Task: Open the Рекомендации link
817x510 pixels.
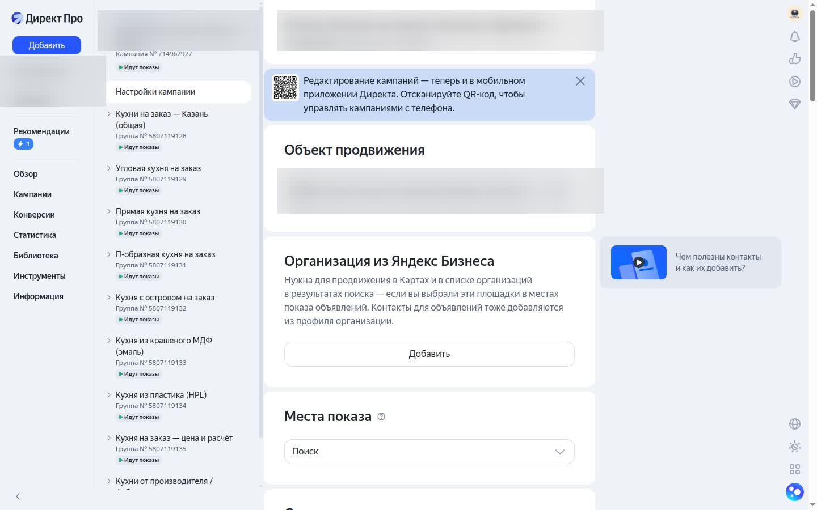Action: pyautogui.click(x=41, y=131)
